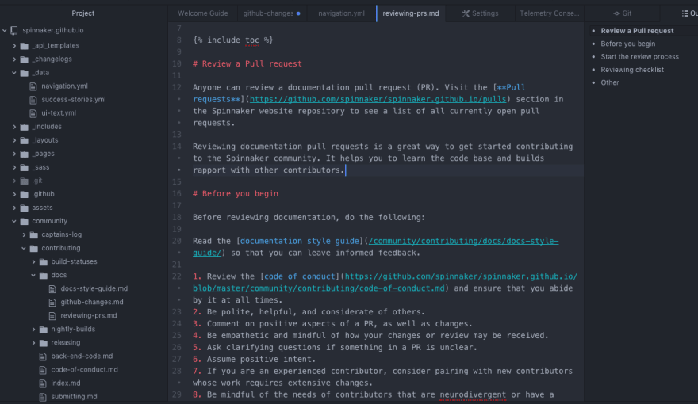Viewport: 698px width, 404px height.
Task: Go to Reviewing checklist outline entry
Action: (x=632, y=70)
